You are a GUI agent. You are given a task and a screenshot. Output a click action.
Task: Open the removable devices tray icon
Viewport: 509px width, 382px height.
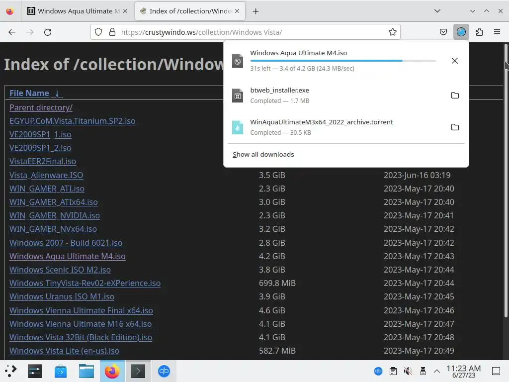click(x=423, y=371)
